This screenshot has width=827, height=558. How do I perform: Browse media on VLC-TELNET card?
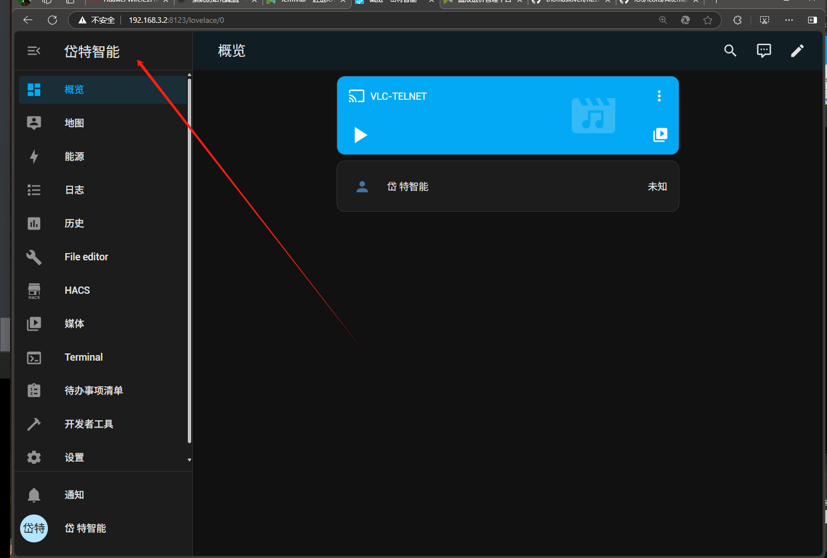pyautogui.click(x=660, y=135)
